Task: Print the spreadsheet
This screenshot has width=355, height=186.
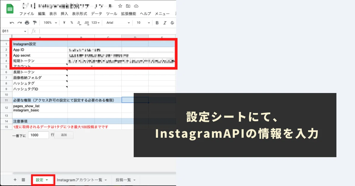Action: point(27,23)
